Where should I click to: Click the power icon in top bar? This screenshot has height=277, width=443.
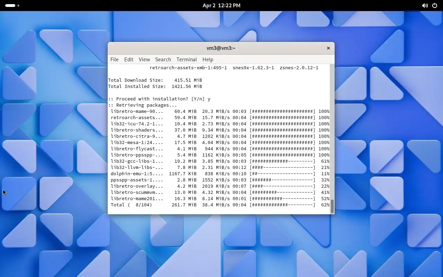435,6
